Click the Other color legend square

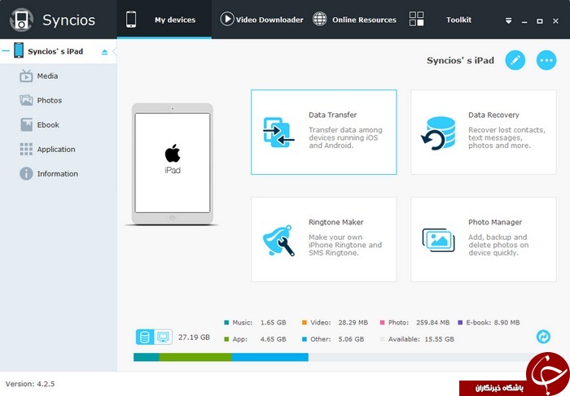[x=305, y=339]
